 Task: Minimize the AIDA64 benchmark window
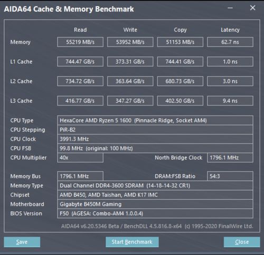[230, 8]
